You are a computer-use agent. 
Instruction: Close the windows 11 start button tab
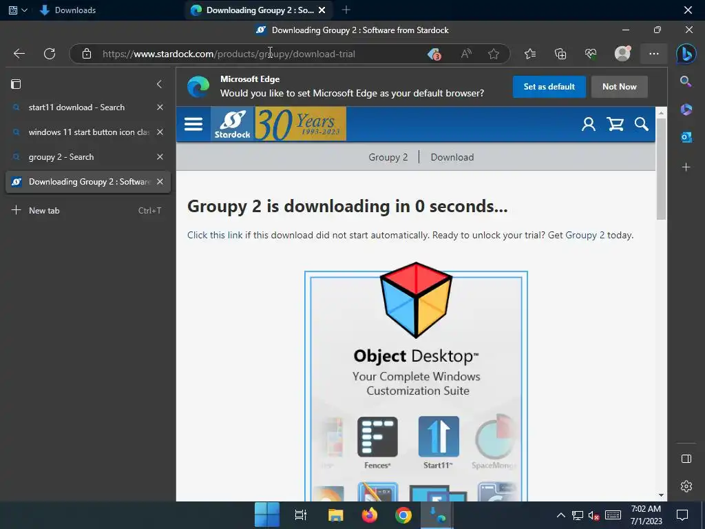point(160,132)
